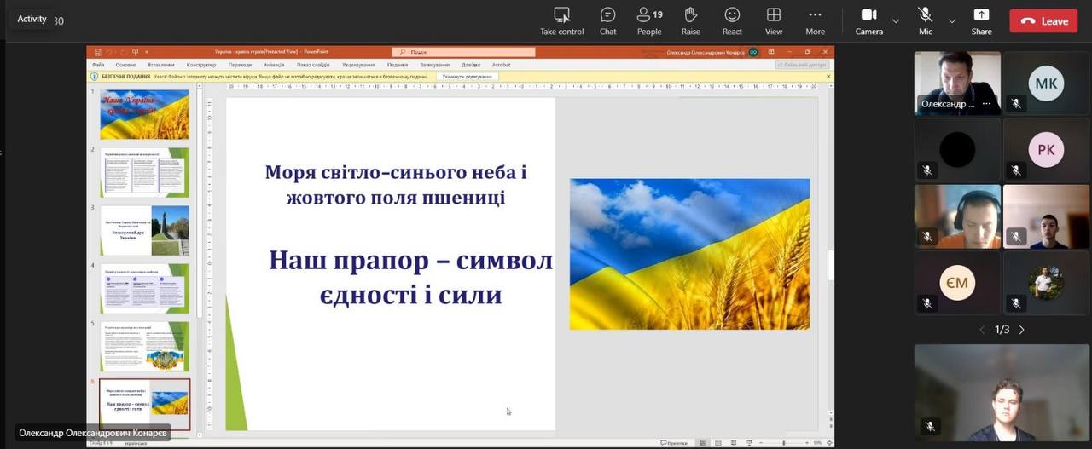This screenshot has height=449, width=1092.
Task: Unmute the Mic in Teams toolbar
Action: point(926,21)
